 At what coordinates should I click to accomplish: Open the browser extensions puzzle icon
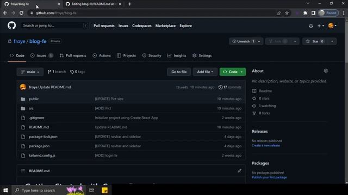tap(305, 13)
